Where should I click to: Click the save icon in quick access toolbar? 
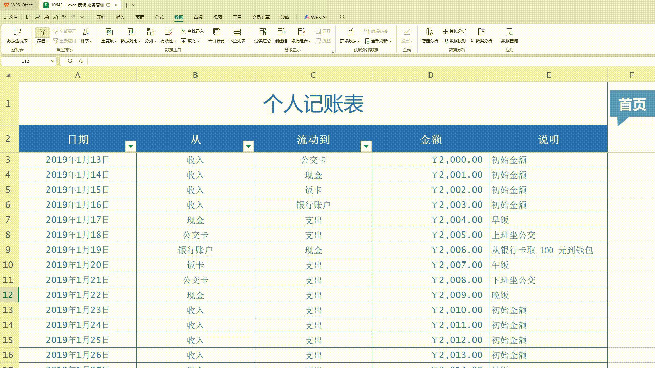29,17
